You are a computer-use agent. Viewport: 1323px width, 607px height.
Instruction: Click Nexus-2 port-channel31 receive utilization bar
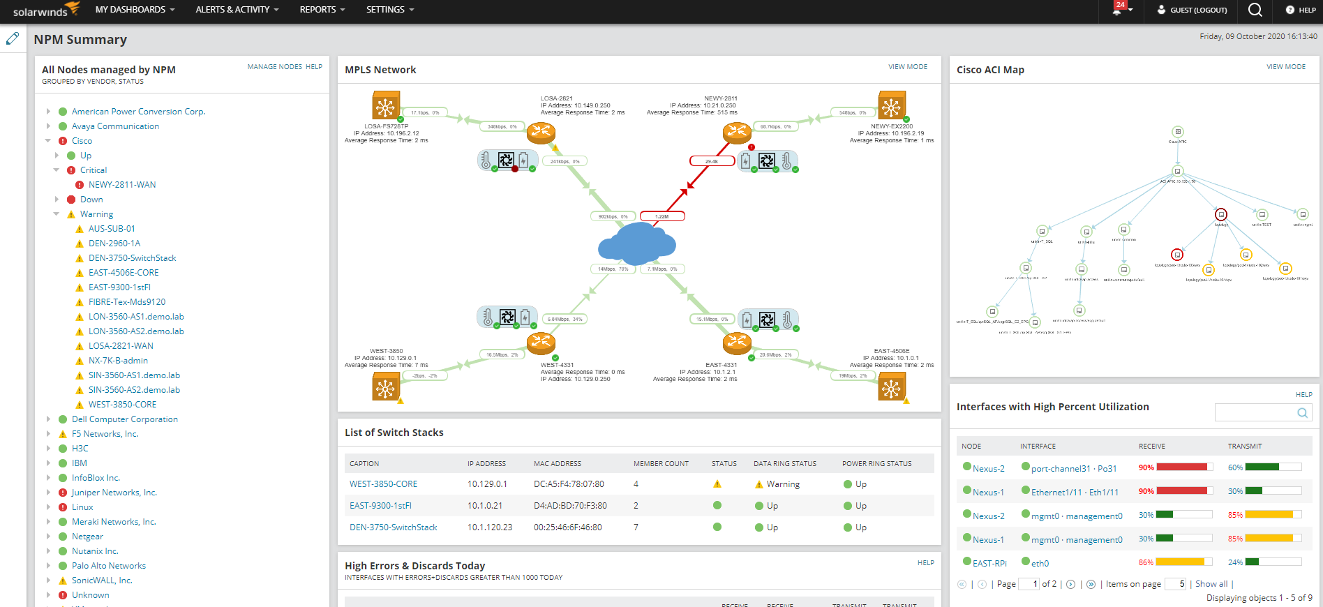point(1184,467)
